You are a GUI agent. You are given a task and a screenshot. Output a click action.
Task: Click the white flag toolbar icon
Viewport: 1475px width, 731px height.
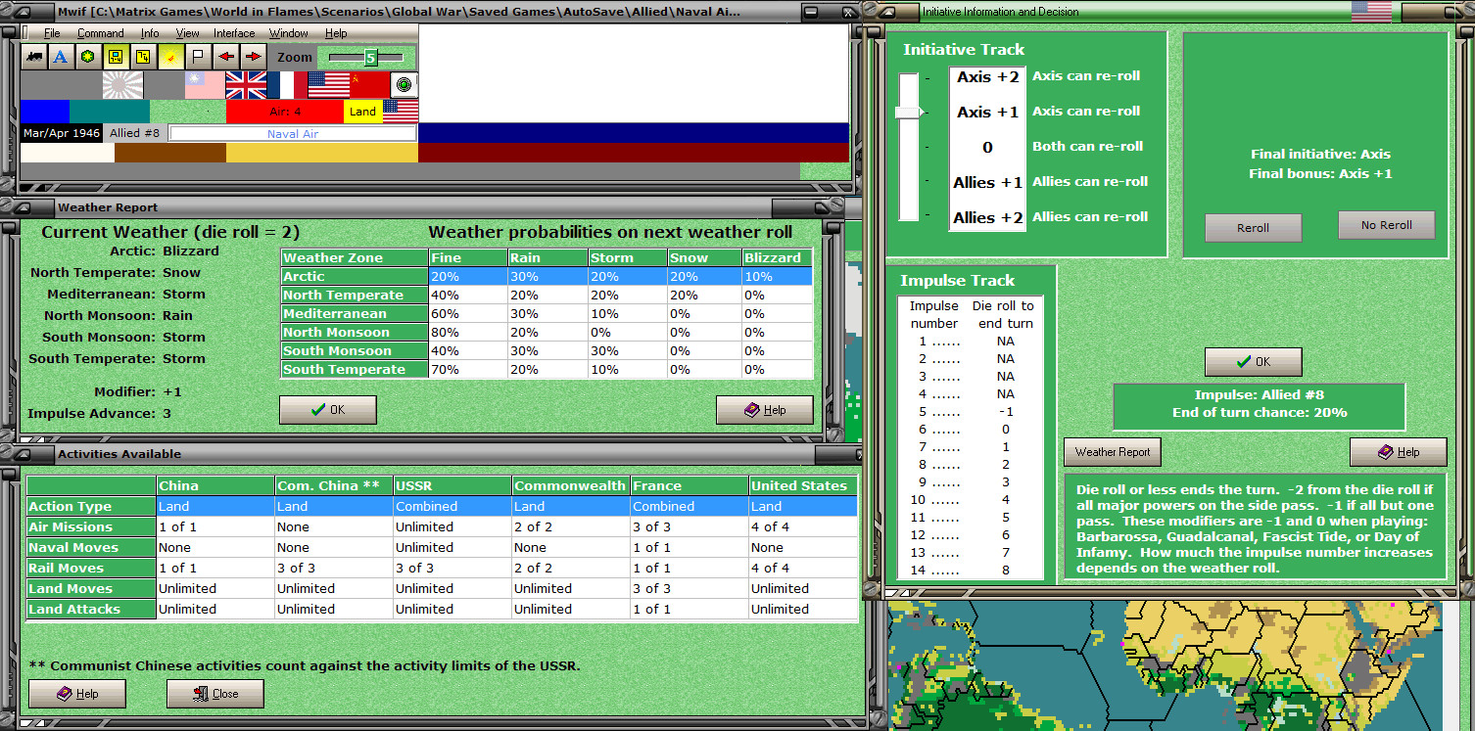point(197,57)
